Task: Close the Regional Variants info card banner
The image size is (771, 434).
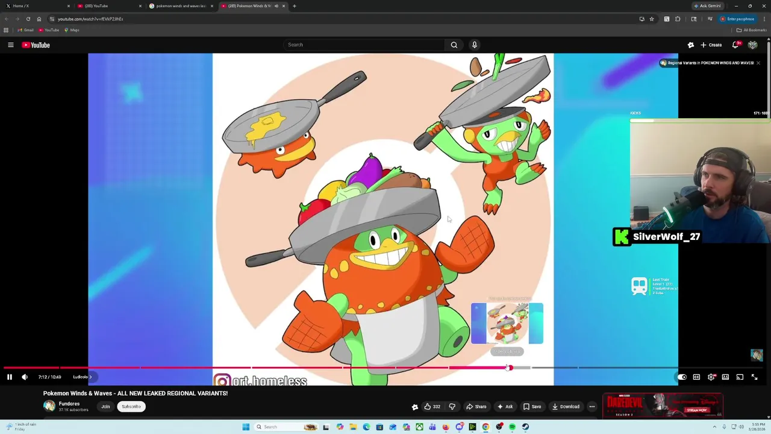Action: click(x=758, y=63)
